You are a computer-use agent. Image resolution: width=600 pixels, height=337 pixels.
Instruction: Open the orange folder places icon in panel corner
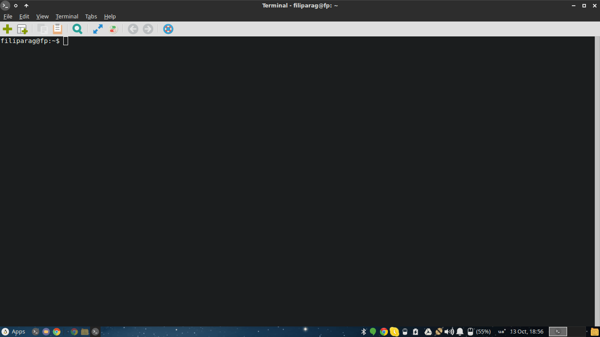595,332
